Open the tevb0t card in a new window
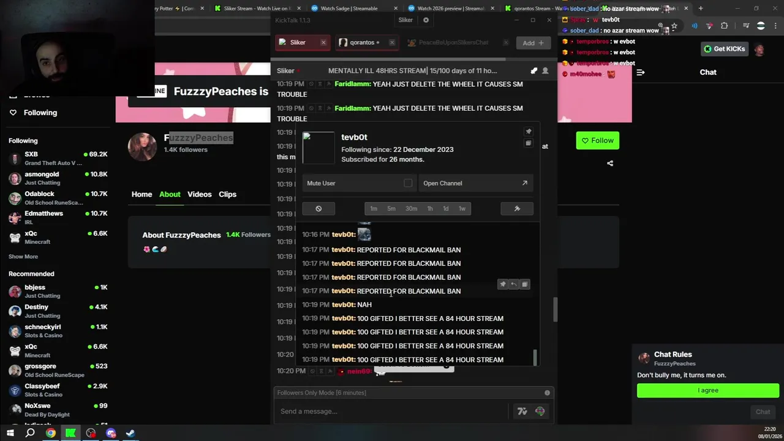This screenshot has width=784, height=441. 529,143
